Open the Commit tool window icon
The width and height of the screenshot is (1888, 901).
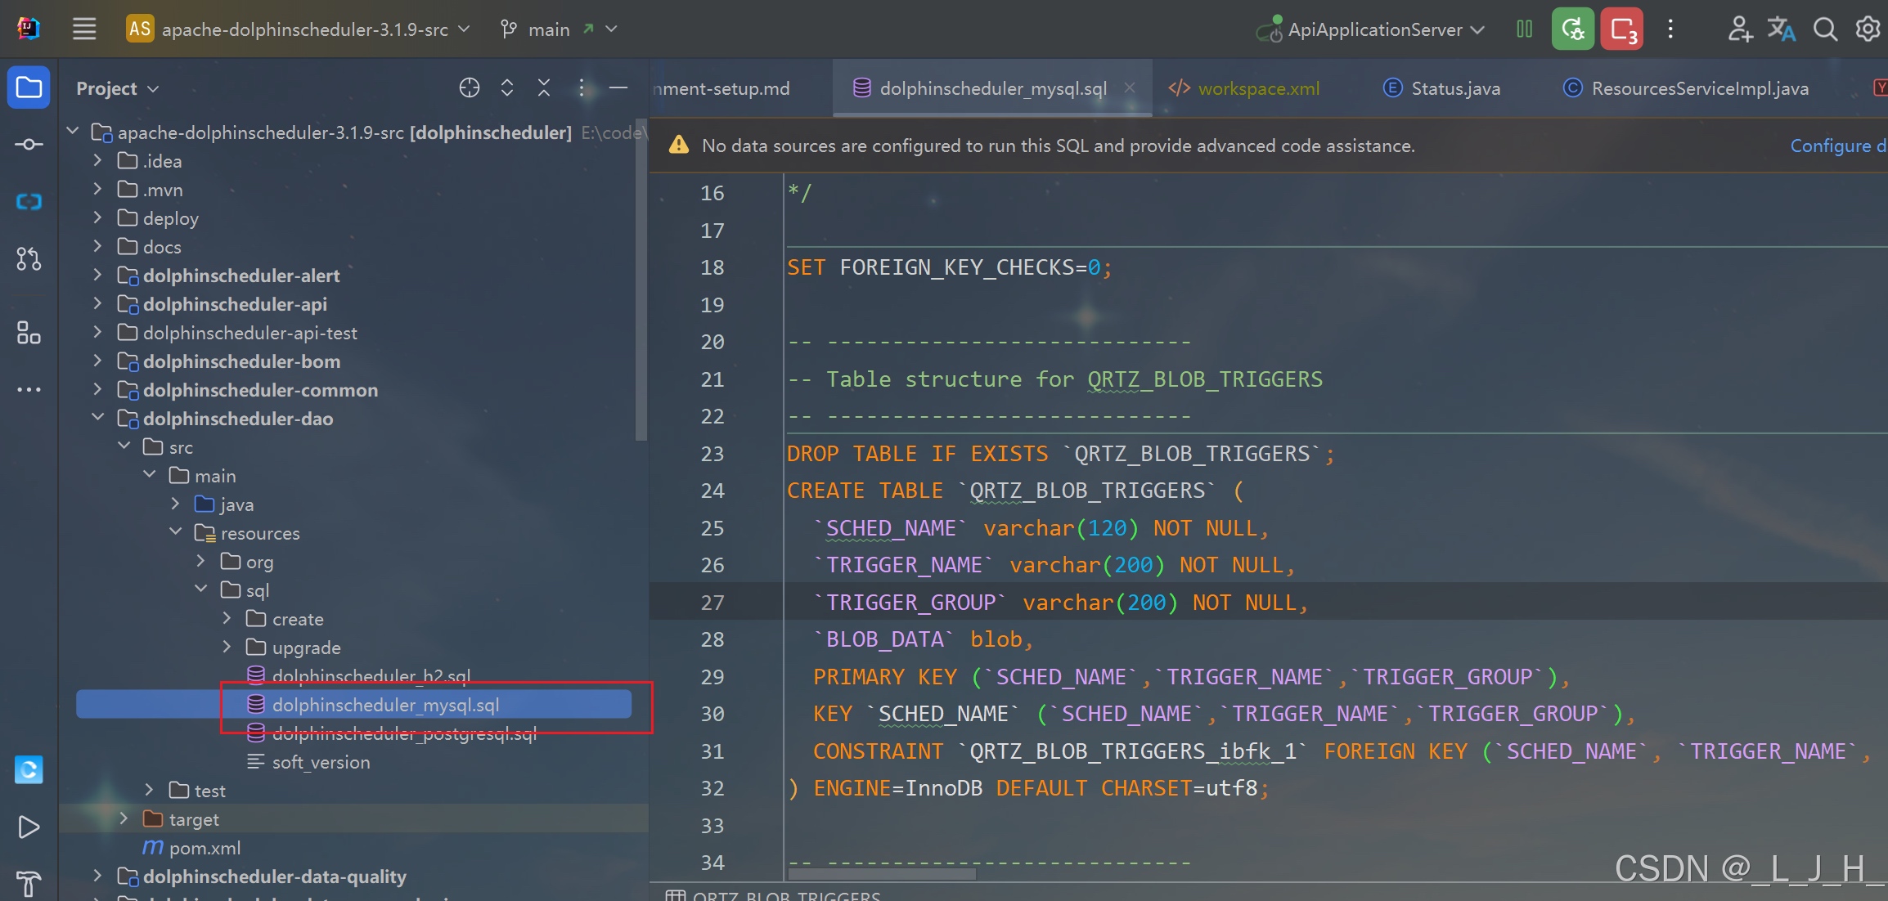click(x=29, y=145)
